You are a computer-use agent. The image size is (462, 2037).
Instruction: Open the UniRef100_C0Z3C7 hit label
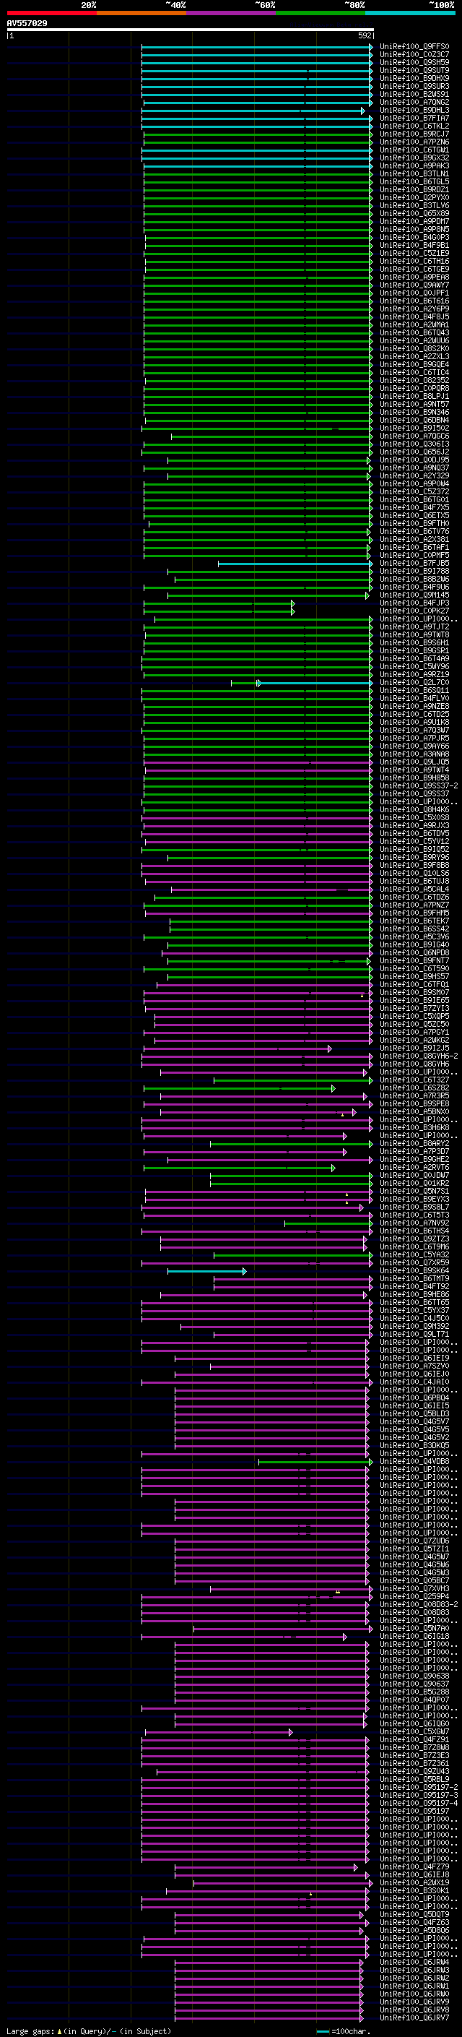pyautogui.click(x=414, y=55)
